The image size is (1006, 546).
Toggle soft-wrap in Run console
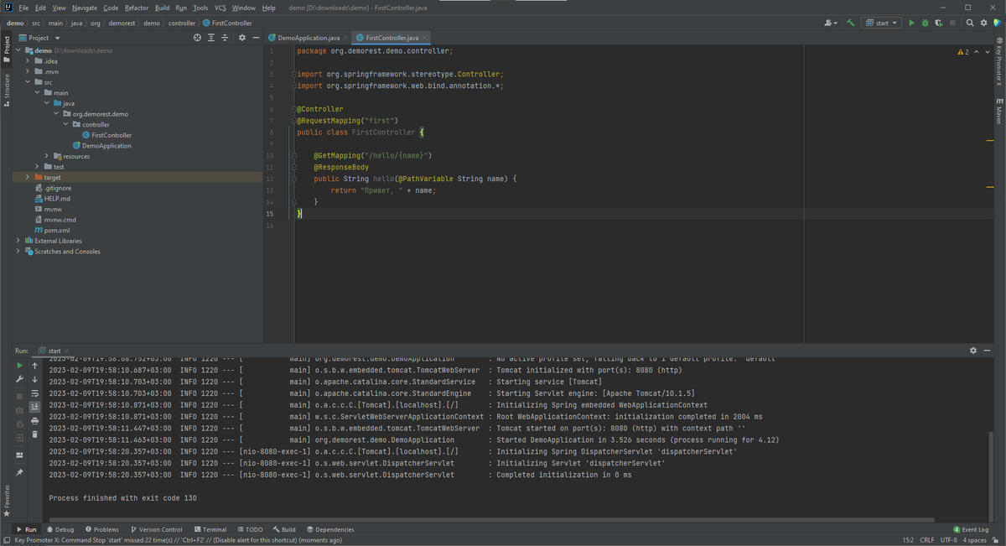click(x=34, y=393)
